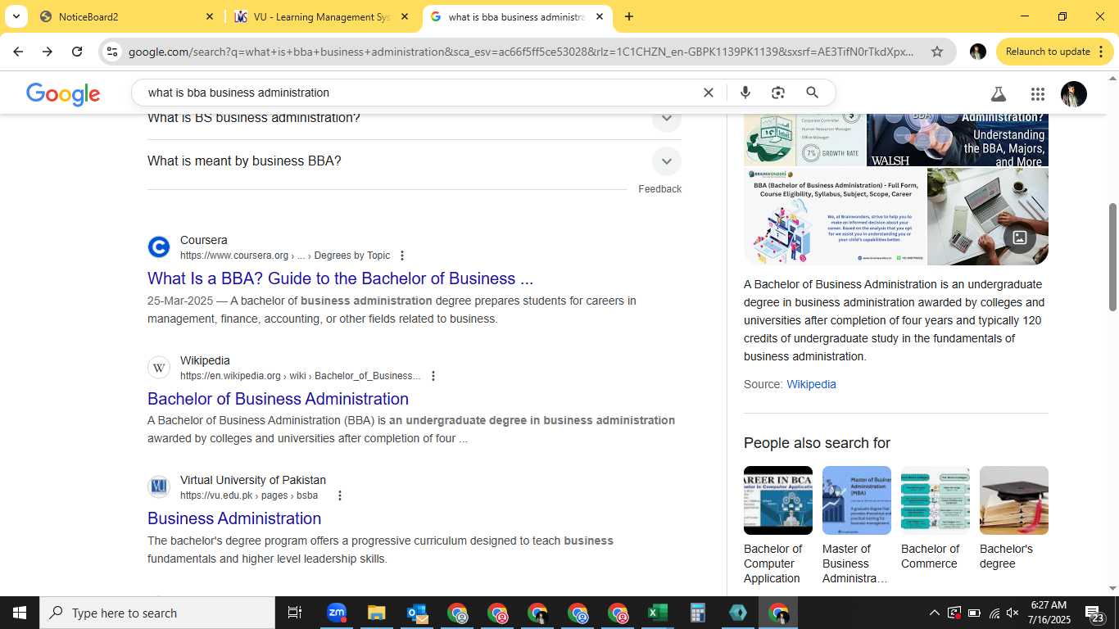Go back using the browser back arrow
This screenshot has width=1119, height=629.
pyautogui.click(x=18, y=52)
